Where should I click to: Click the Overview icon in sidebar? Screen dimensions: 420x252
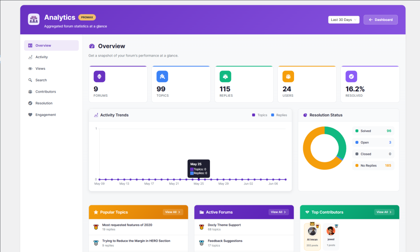click(30, 45)
